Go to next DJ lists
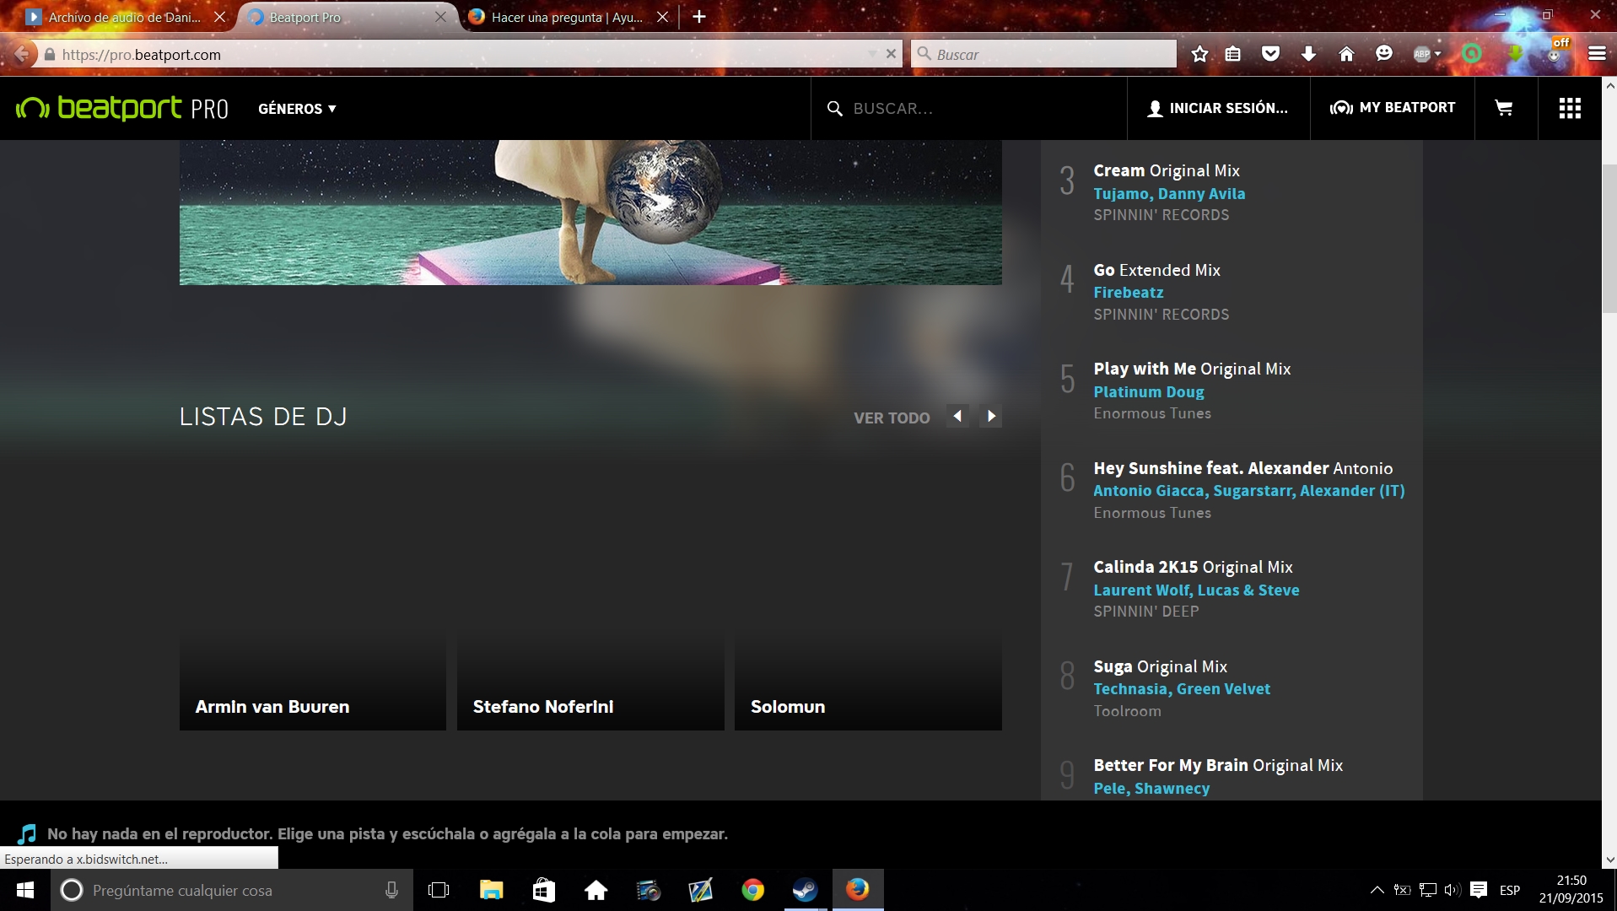1617x911 pixels. (x=991, y=416)
